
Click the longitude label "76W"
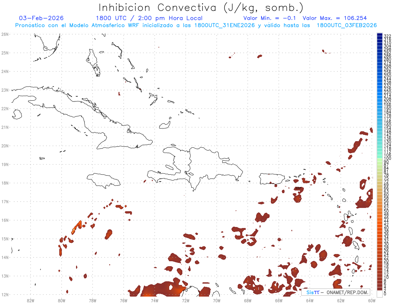pyautogui.click(x=124, y=300)
